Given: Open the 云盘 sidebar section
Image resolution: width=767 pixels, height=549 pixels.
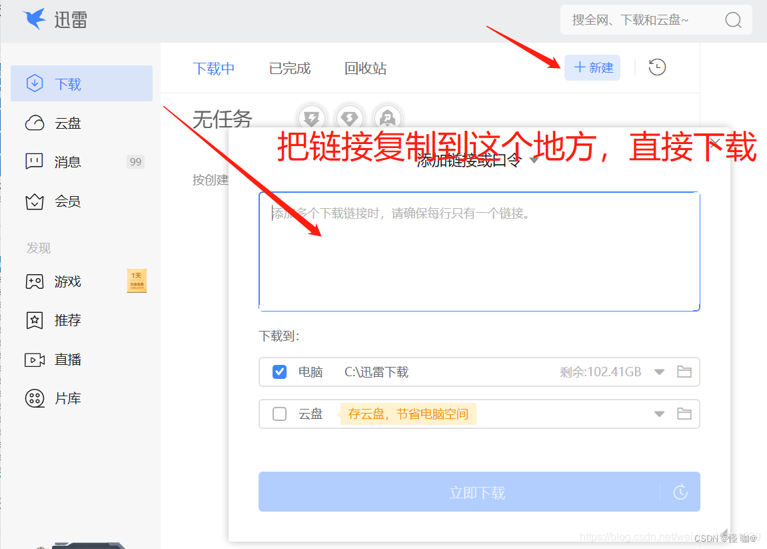Looking at the screenshot, I should coord(82,123).
